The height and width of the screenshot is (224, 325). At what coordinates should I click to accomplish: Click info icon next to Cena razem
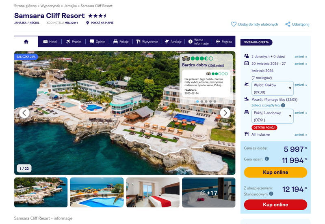point(267,159)
